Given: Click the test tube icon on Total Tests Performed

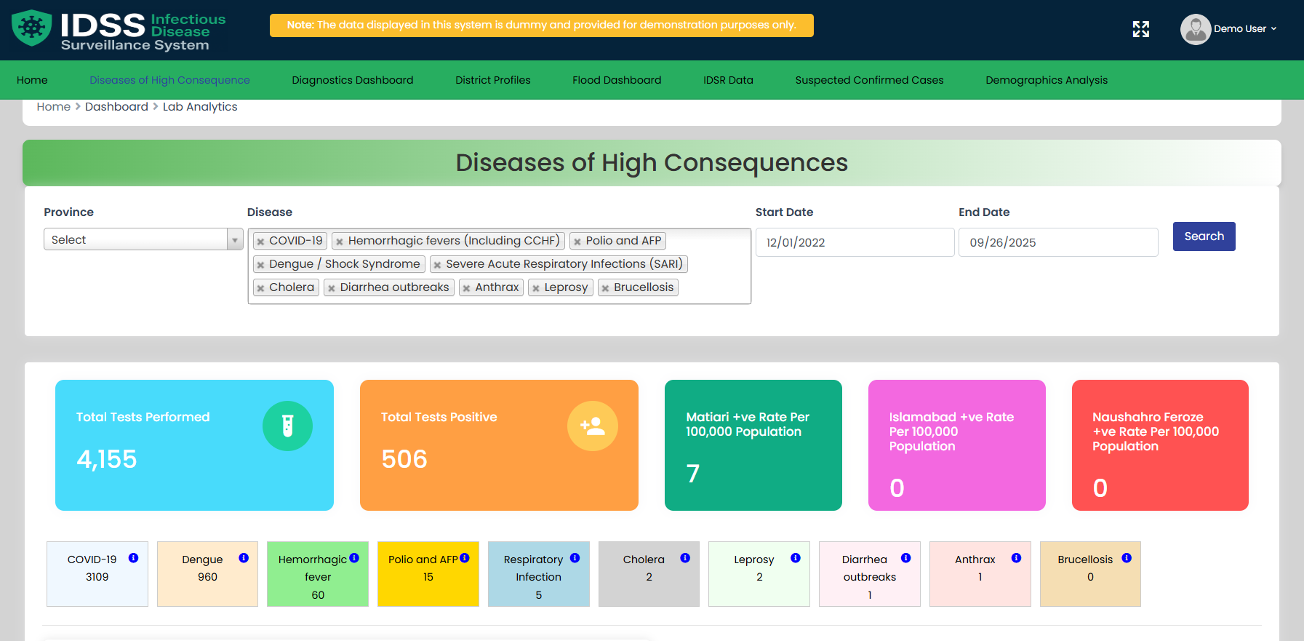Looking at the screenshot, I should pyautogui.click(x=287, y=426).
